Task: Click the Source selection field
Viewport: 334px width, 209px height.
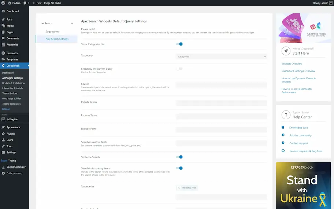Action: (x=221, y=85)
